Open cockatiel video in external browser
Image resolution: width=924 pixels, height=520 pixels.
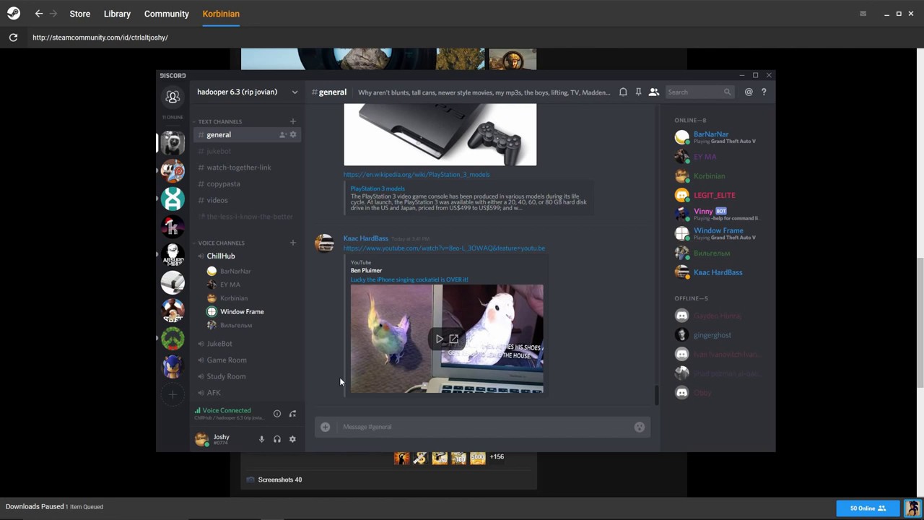pos(453,339)
